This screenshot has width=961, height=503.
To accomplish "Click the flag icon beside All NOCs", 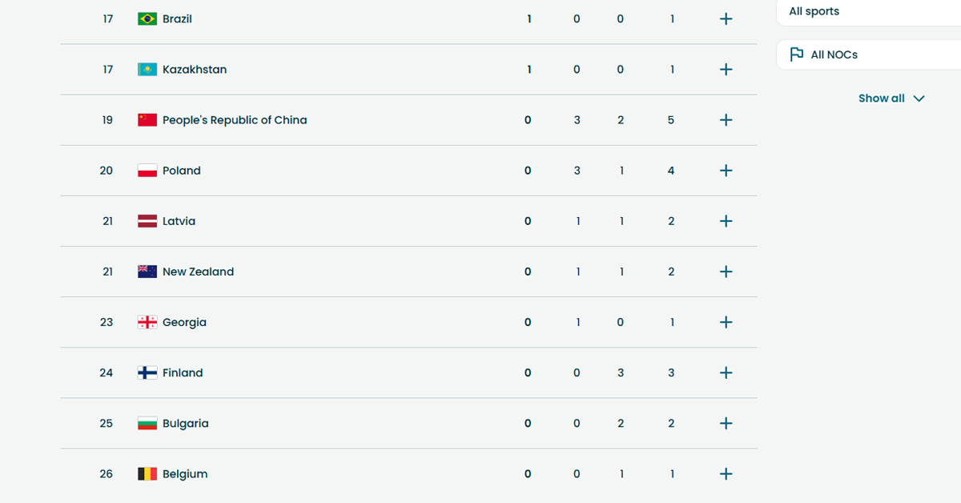I will (797, 54).
